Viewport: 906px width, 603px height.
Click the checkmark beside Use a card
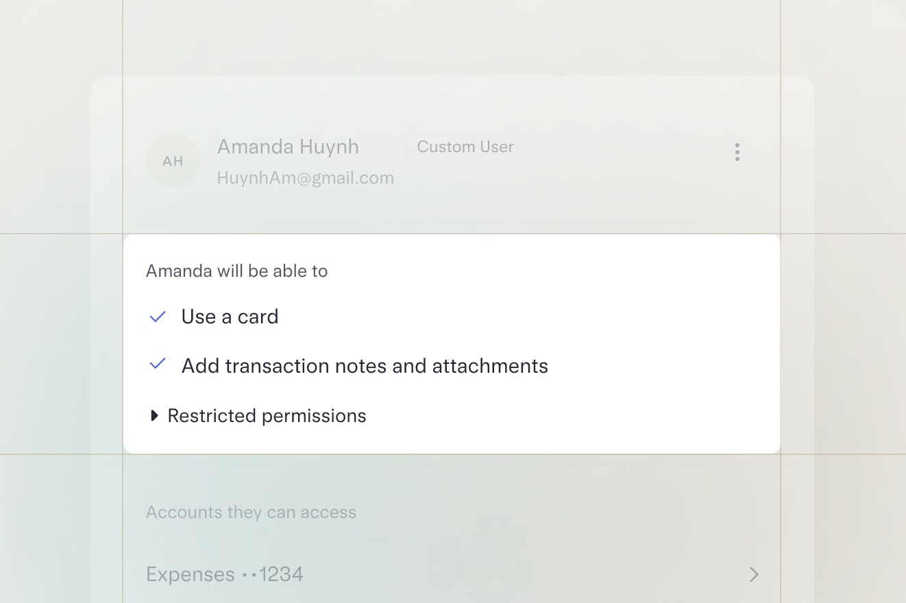[x=158, y=317]
